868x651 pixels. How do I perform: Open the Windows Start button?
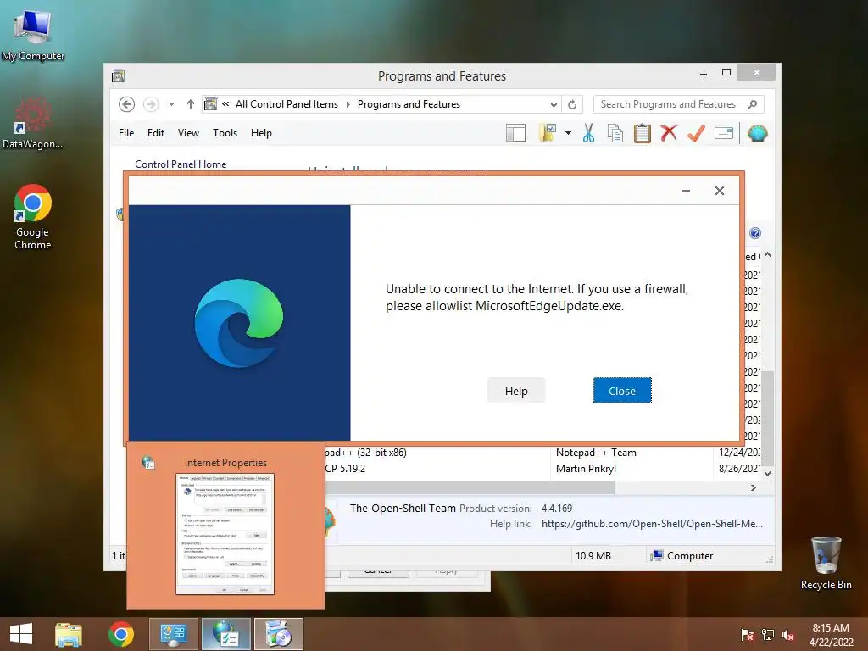[x=21, y=634]
